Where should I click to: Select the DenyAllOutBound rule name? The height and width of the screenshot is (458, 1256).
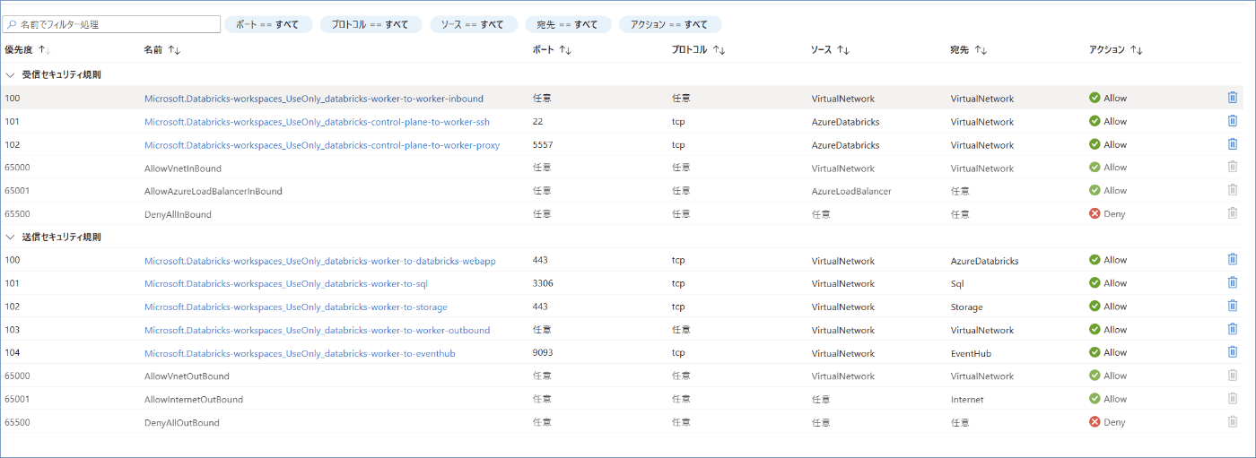click(x=182, y=423)
